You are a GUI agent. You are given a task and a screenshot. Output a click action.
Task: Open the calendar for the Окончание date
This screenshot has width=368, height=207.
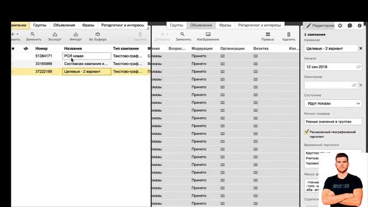pyautogui.click(x=354, y=85)
